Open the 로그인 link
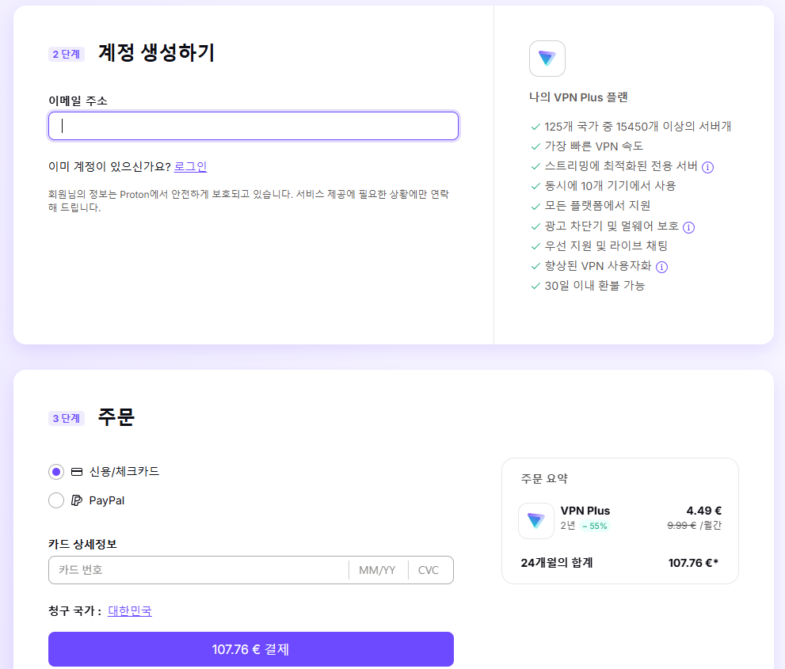This screenshot has width=785, height=669. pyautogui.click(x=190, y=166)
